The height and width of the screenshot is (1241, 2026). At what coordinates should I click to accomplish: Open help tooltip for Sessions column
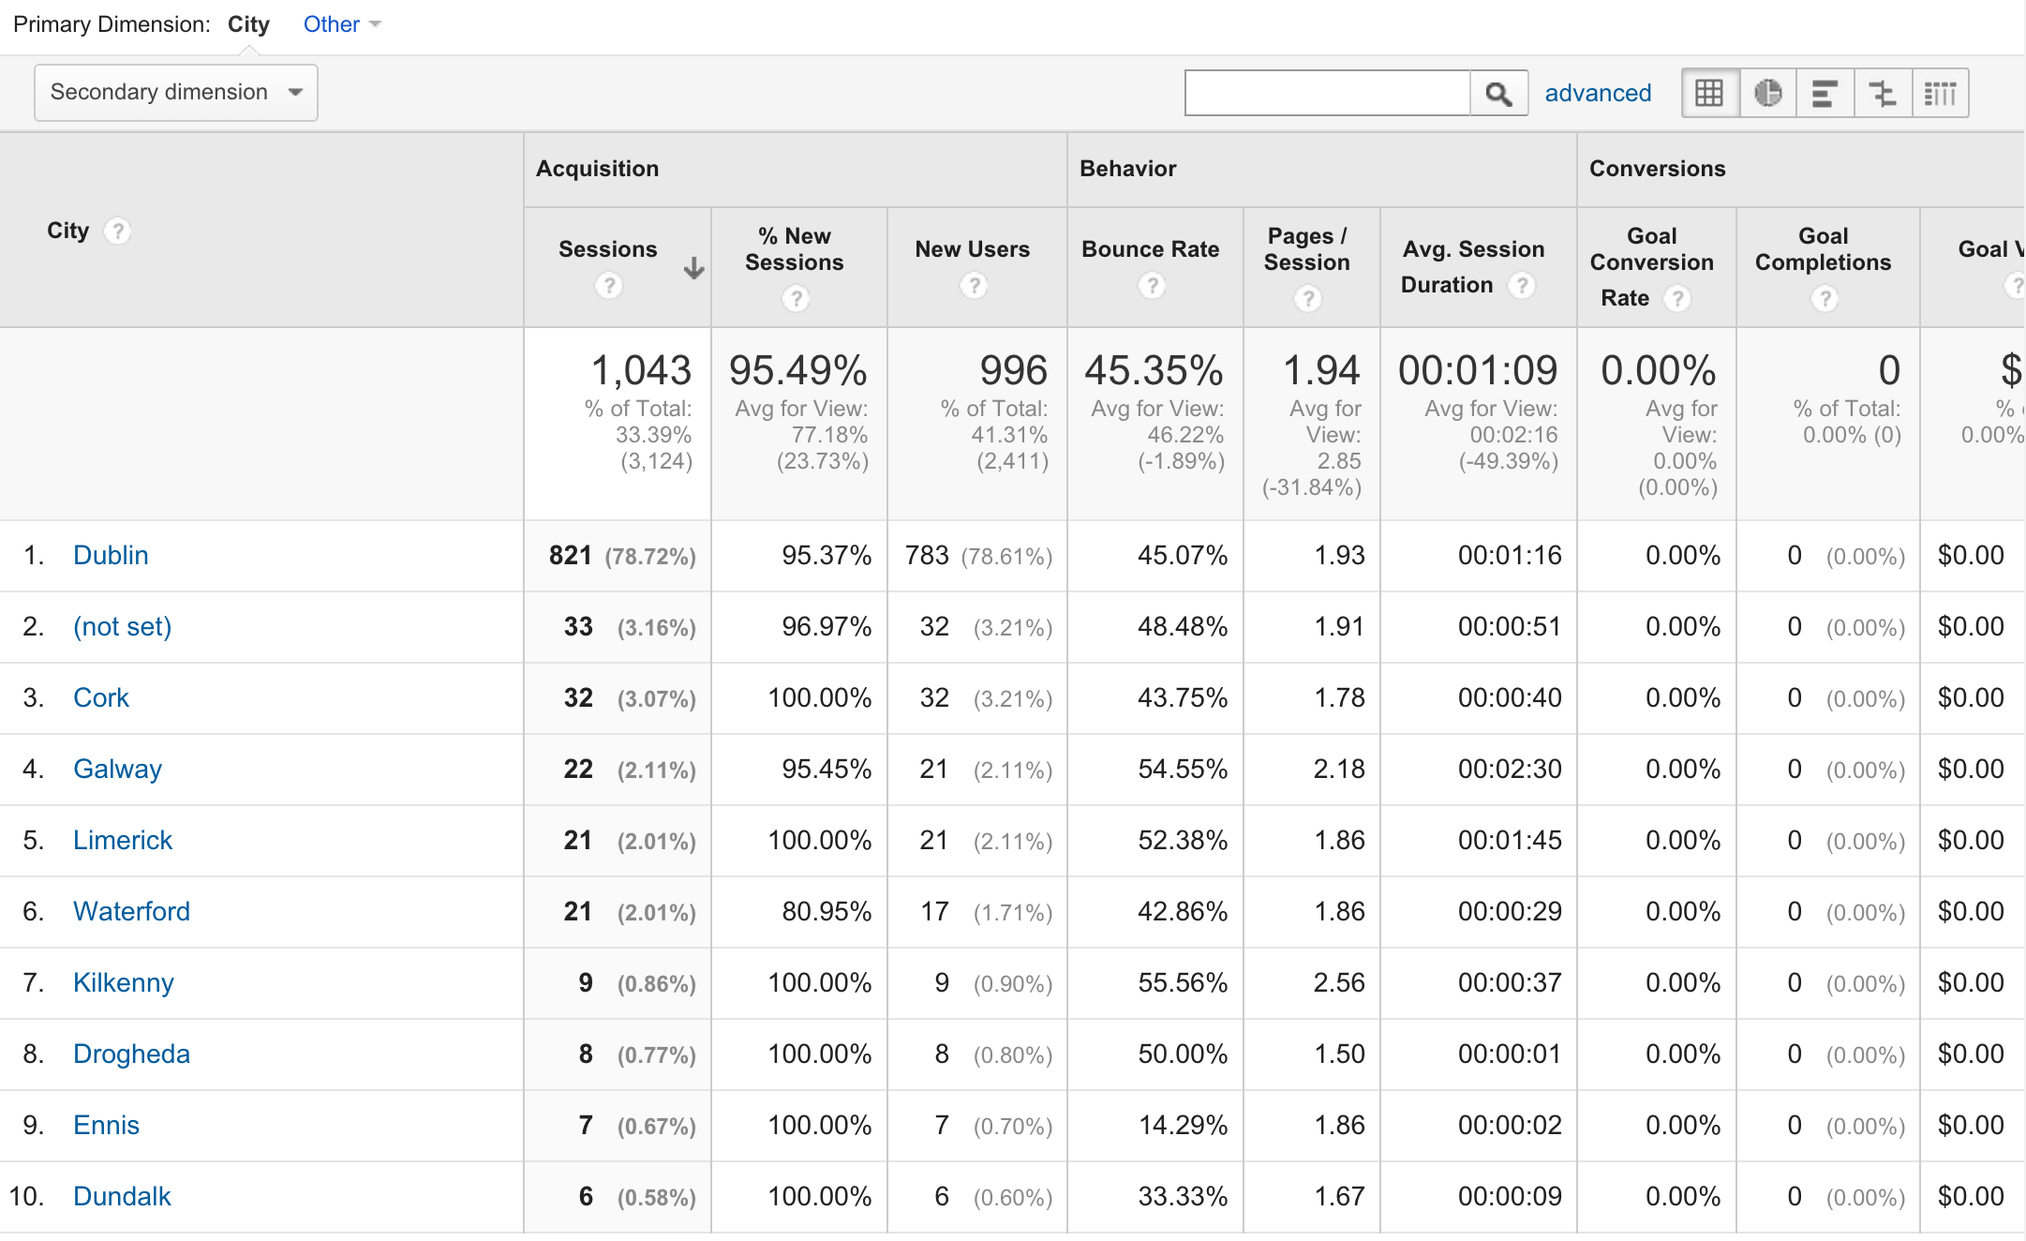click(x=609, y=285)
